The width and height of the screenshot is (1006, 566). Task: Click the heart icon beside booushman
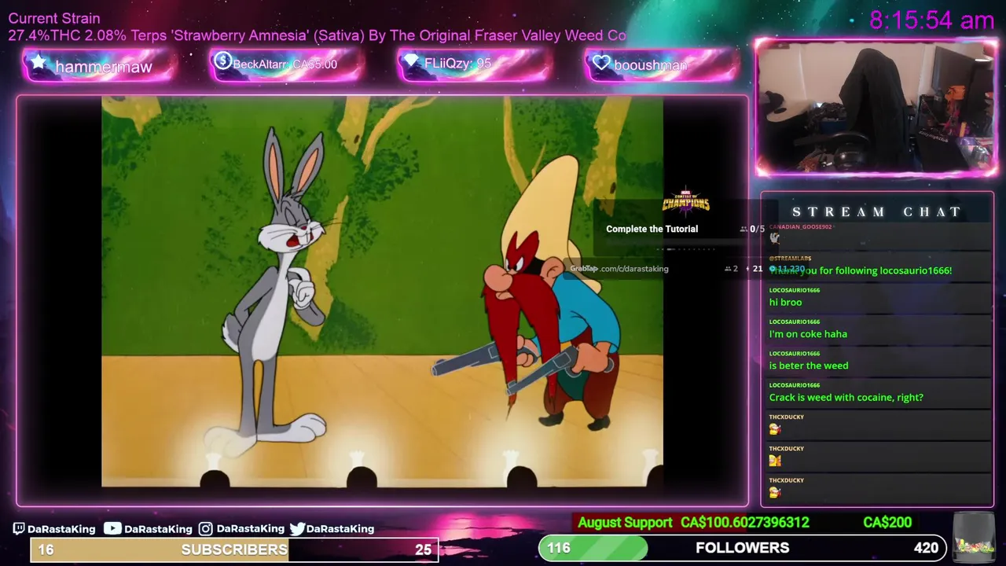pos(601,63)
